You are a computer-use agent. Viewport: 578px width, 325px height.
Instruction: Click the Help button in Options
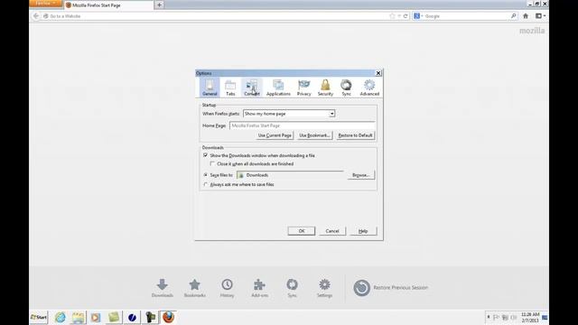(363, 231)
